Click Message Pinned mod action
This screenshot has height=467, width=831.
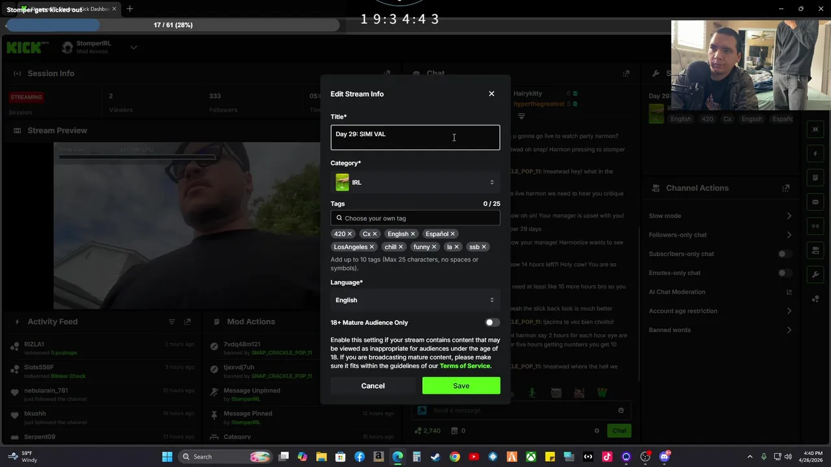coord(248,413)
